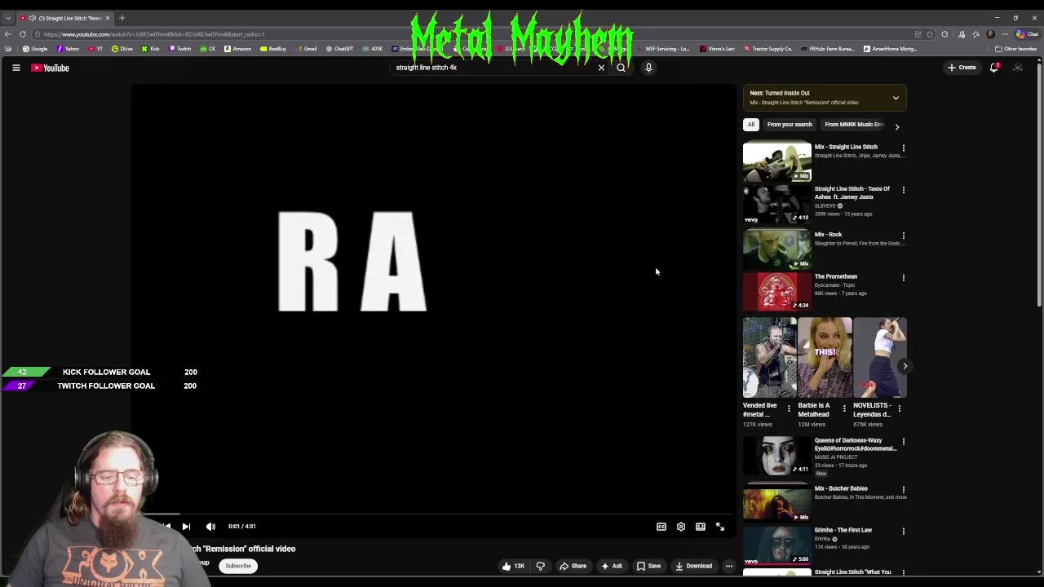Open Queens of Darkness-Waxy Eyelid video
Image resolution: width=1044 pixels, height=587 pixels.
point(777,456)
